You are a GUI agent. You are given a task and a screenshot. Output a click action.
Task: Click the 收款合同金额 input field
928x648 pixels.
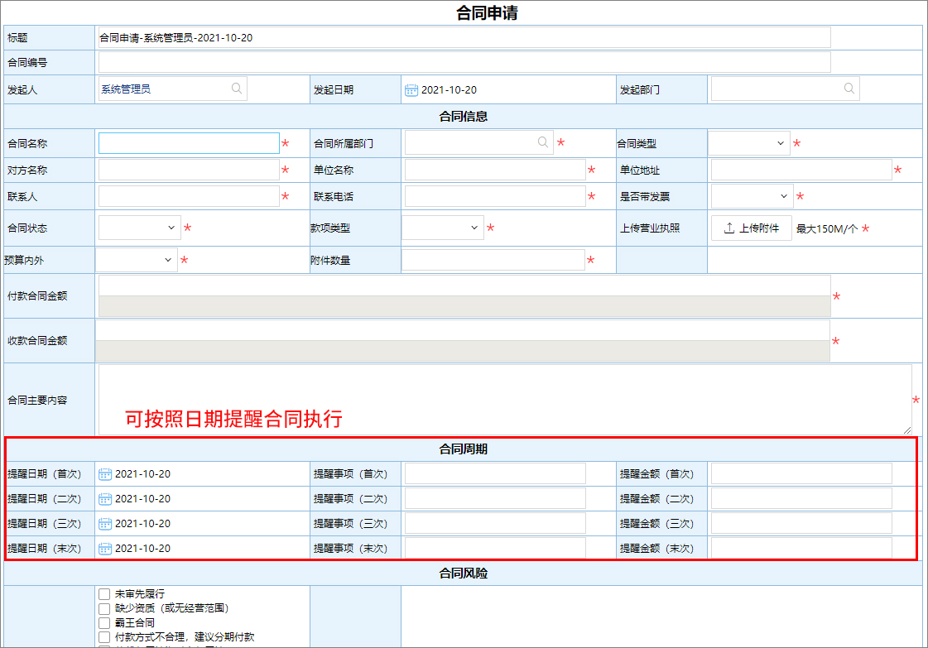pyautogui.click(x=462, y=330)
